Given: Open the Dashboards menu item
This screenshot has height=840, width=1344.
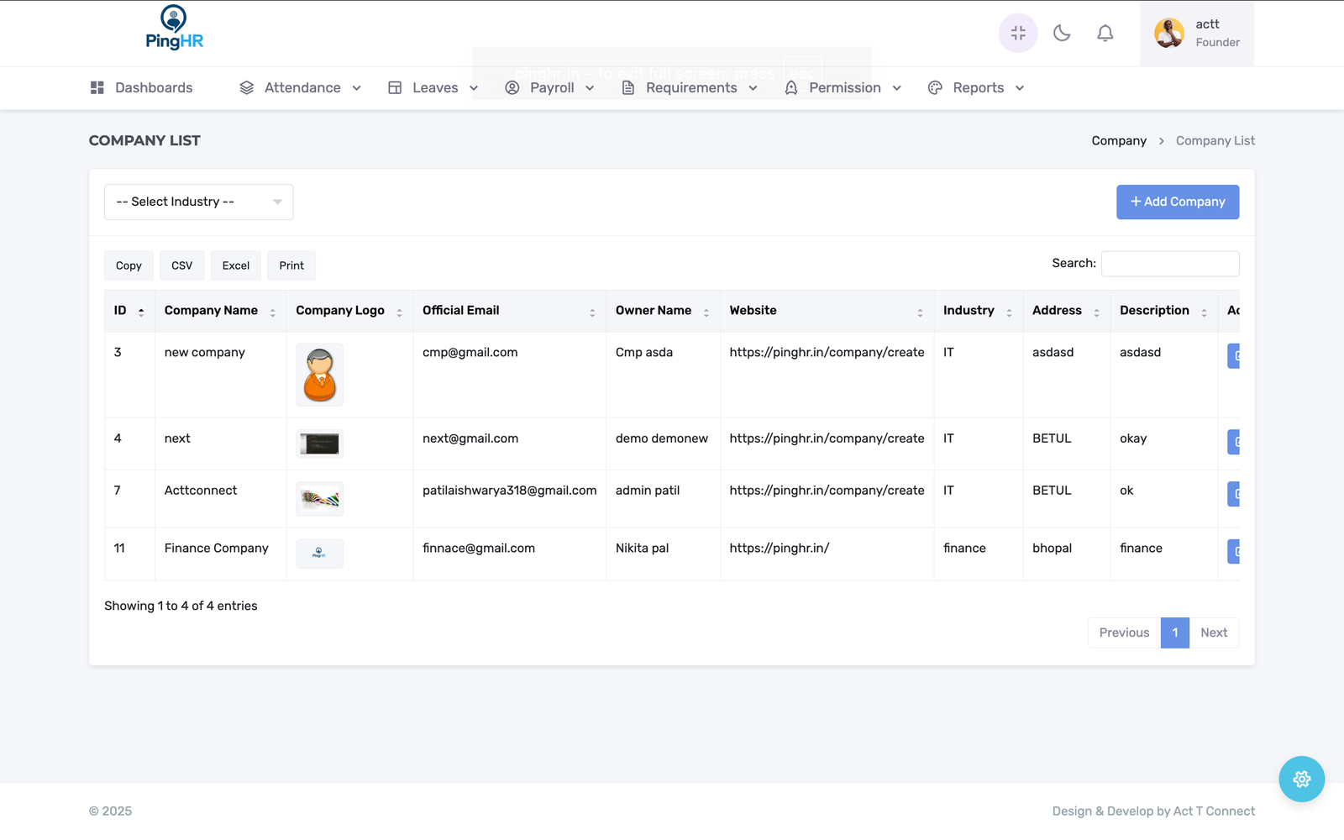Looking at the screenshot, I should (x=142, y=88).
